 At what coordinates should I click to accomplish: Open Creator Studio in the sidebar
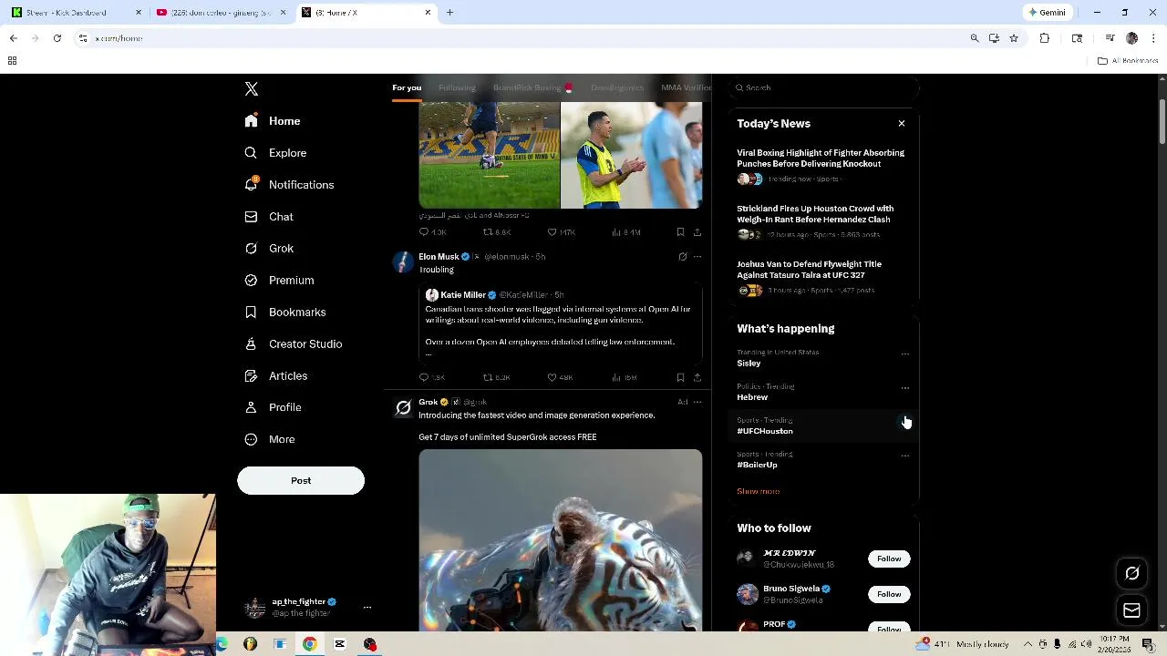(x=294, y=344)
